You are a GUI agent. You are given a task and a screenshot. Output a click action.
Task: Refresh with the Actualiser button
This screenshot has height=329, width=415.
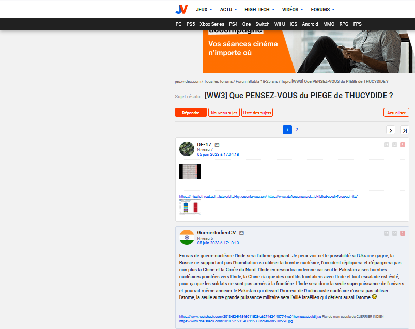click(x=396, y=113)
